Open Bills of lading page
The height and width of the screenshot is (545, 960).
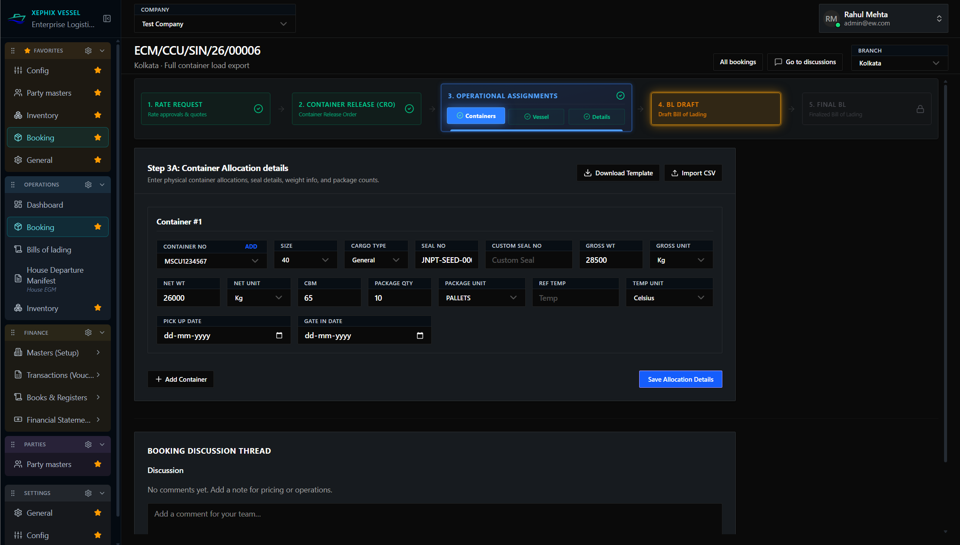58,249
